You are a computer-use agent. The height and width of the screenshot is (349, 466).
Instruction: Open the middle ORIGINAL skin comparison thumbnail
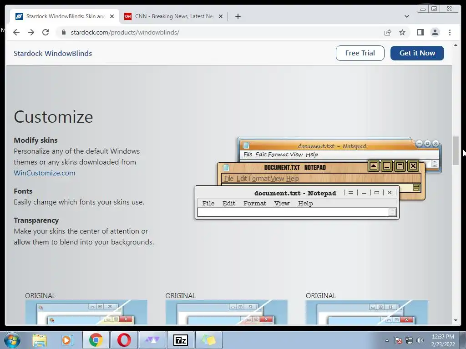pyautogui.click(x=226, y=312)
